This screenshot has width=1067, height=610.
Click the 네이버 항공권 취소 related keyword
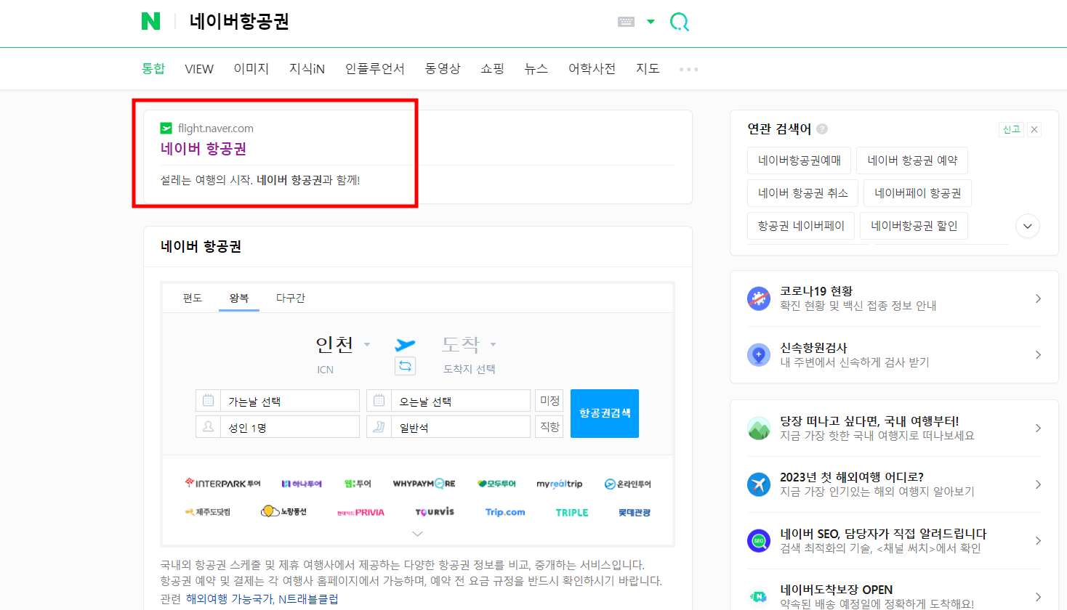(x=803, y=193)
